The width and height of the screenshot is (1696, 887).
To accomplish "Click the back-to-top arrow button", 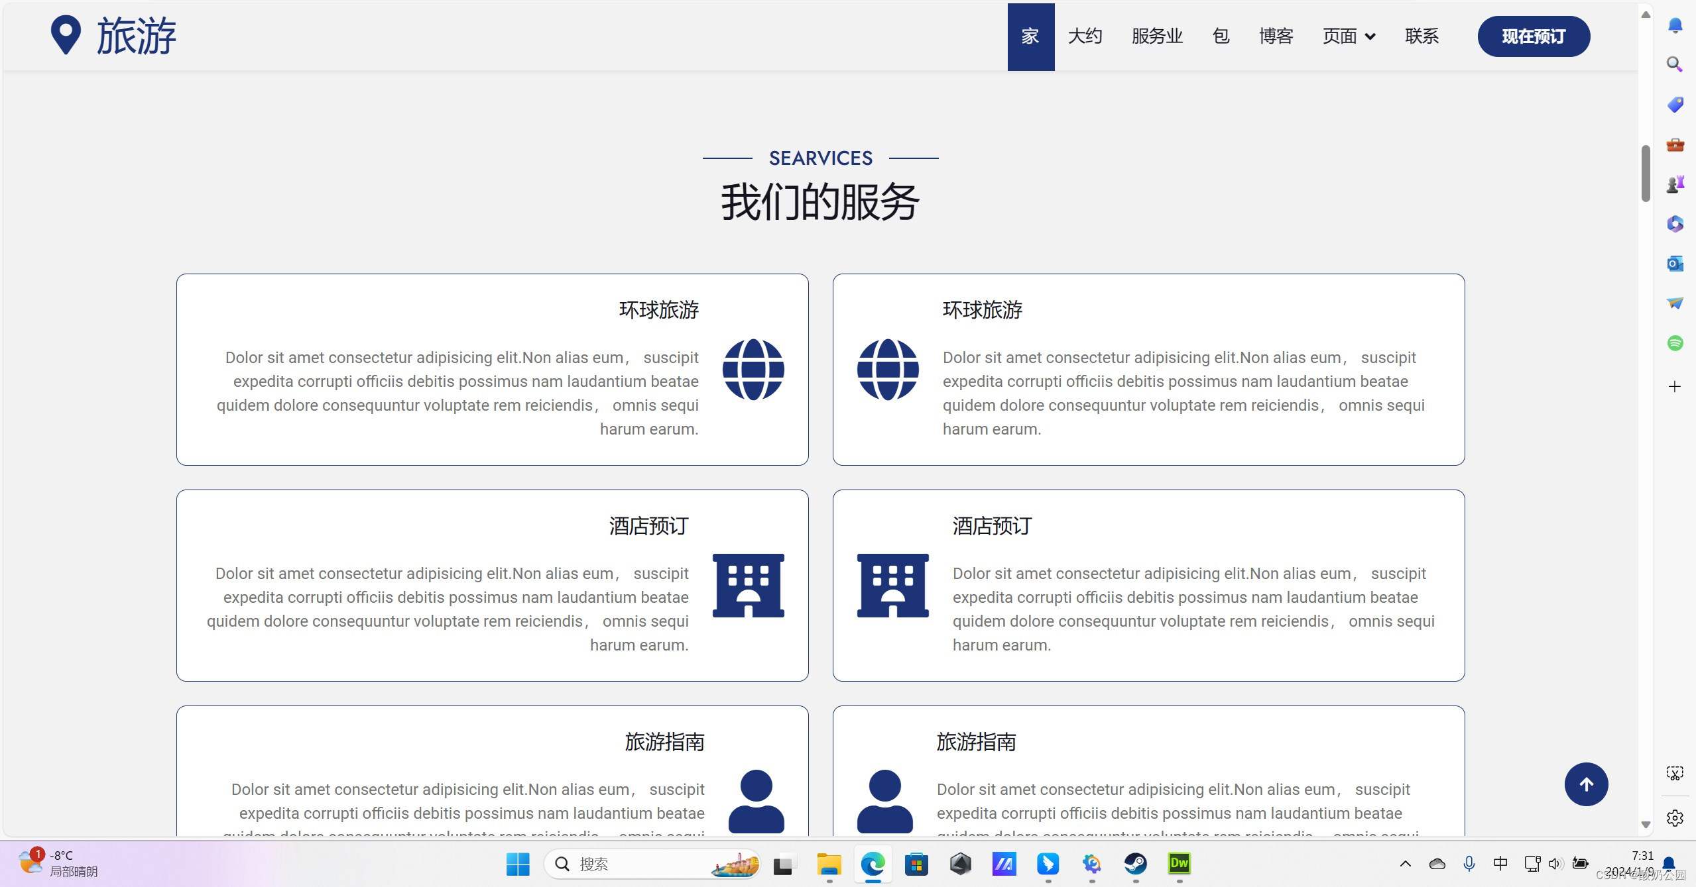I will pyautogui.click(x=1586, y=784).
